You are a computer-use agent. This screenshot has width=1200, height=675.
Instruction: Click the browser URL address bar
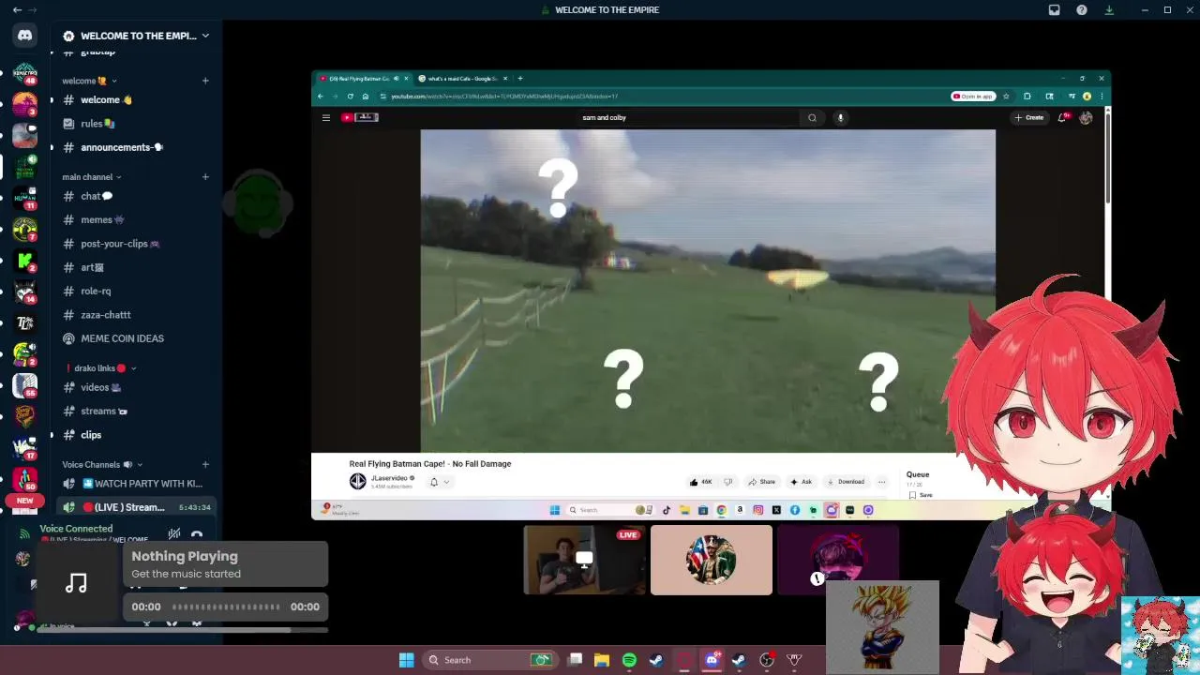666,97
